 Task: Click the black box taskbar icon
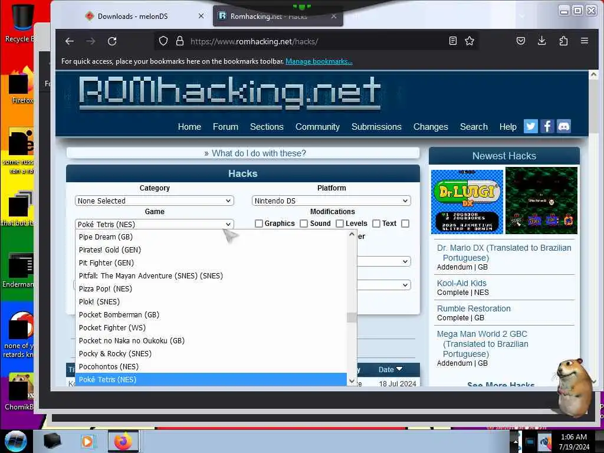click(x=52, y=441)
